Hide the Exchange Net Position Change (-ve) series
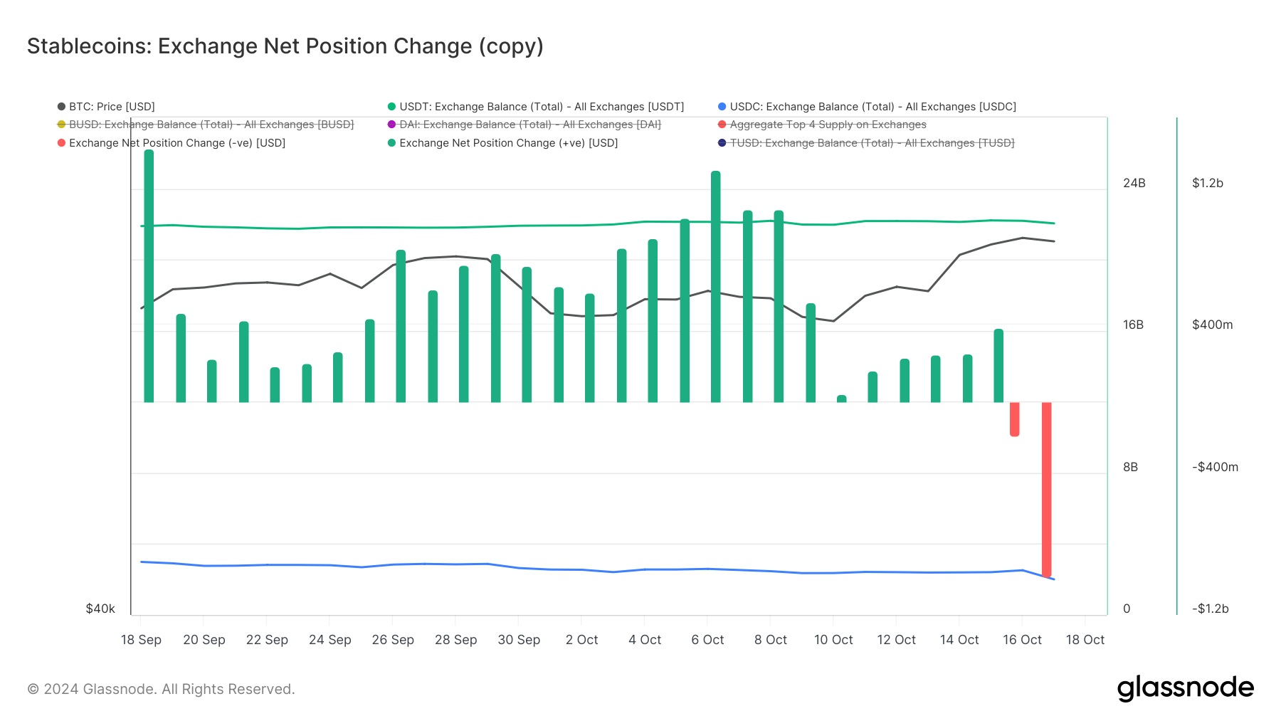Viewport: 1281px width, 721px height. coord(177,143)
